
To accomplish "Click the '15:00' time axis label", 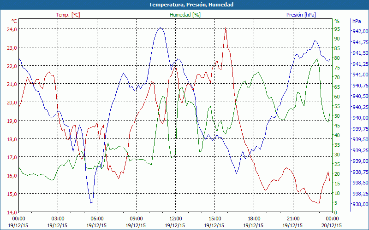I will click(x=214, y=219).
